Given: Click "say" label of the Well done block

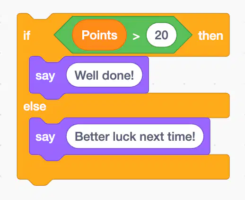Looking at the screenshot, I should click(x=45, y=76).
